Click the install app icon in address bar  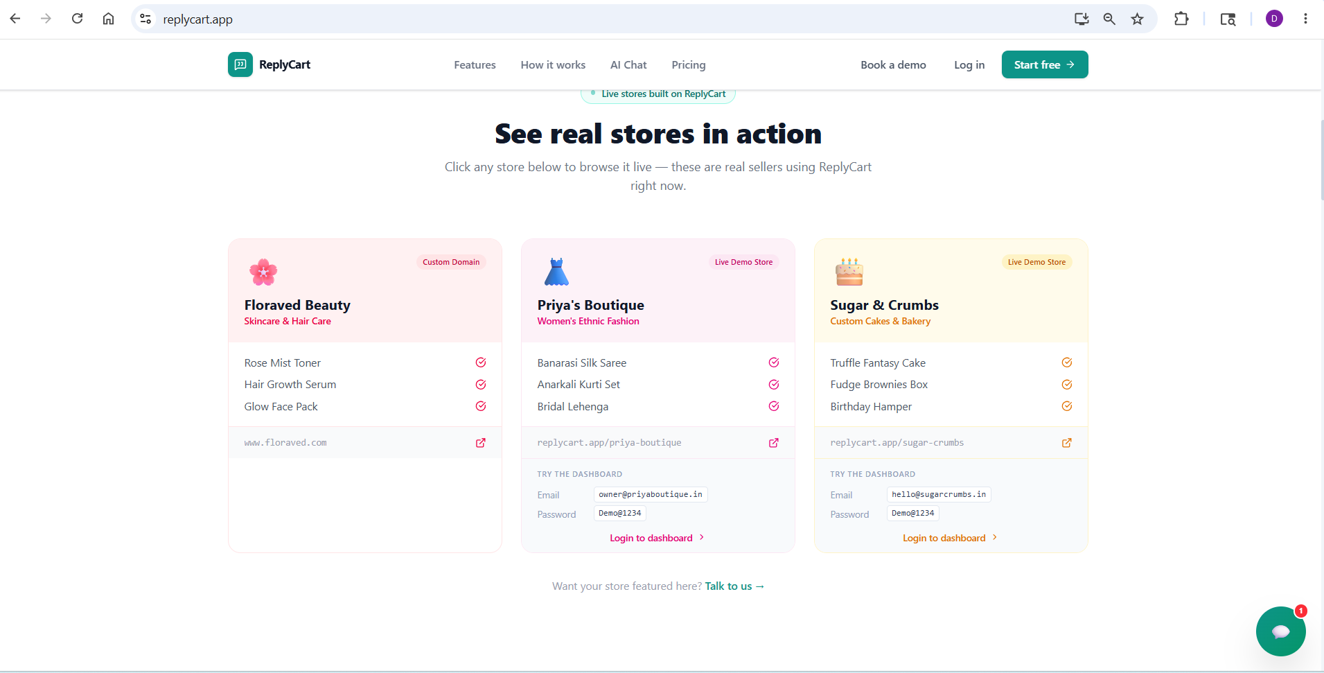click(1082, 19)
